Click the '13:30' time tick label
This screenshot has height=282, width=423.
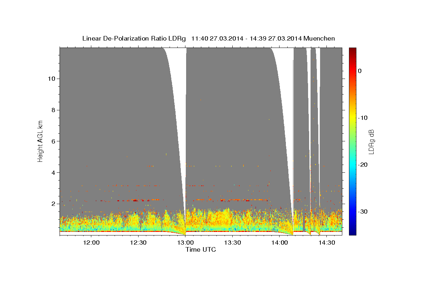pyautogui.click(x=232, y=243)
